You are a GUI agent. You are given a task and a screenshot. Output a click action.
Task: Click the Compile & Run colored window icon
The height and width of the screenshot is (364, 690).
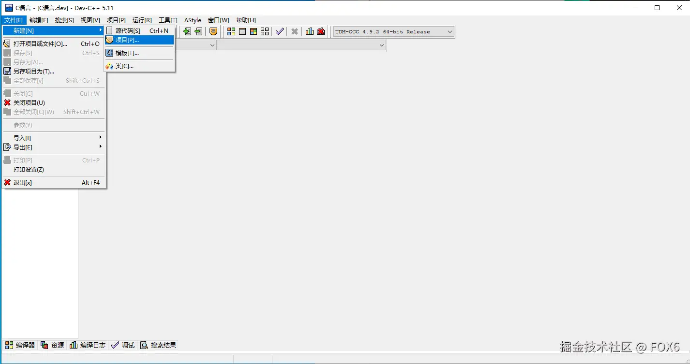tap(254, 31)
